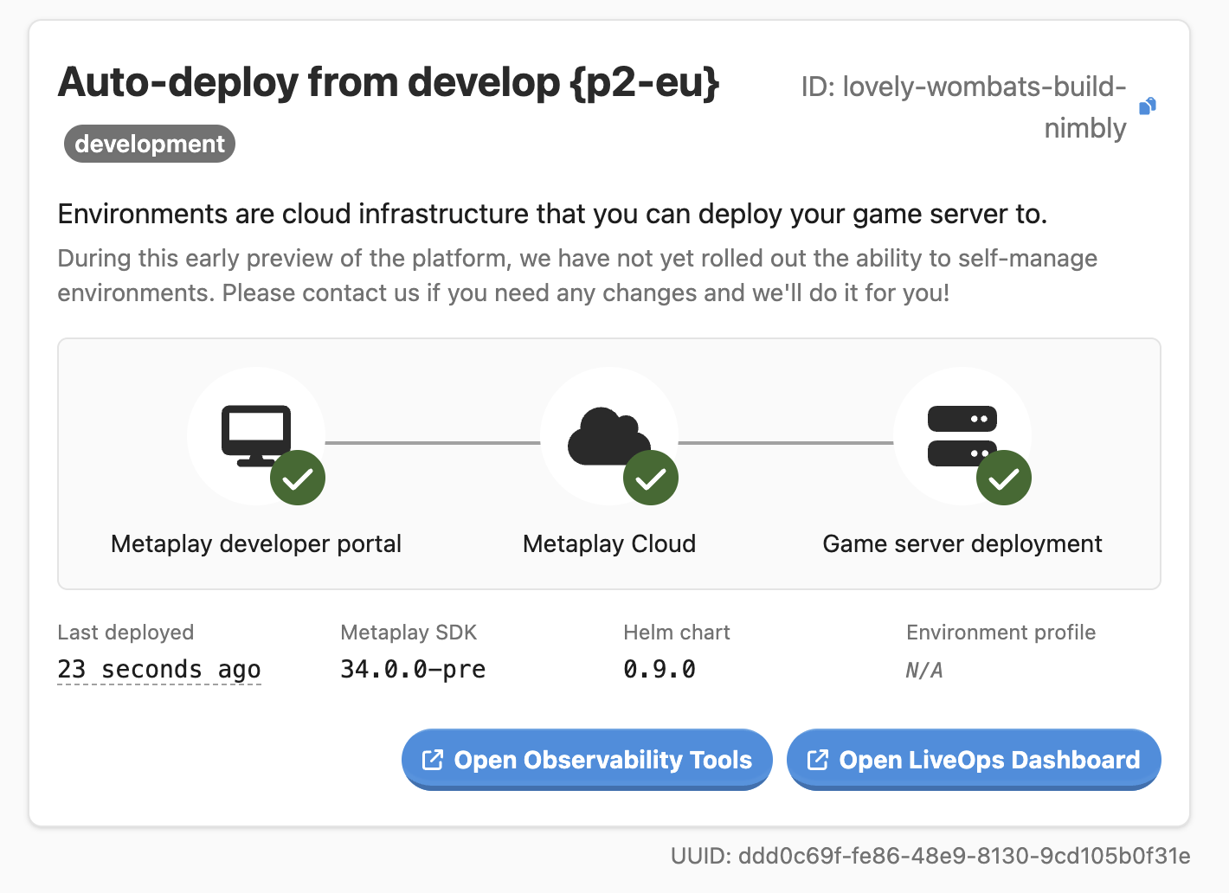Click the Environment profile N/A value
1229x893 pixels.
(924, 670)
